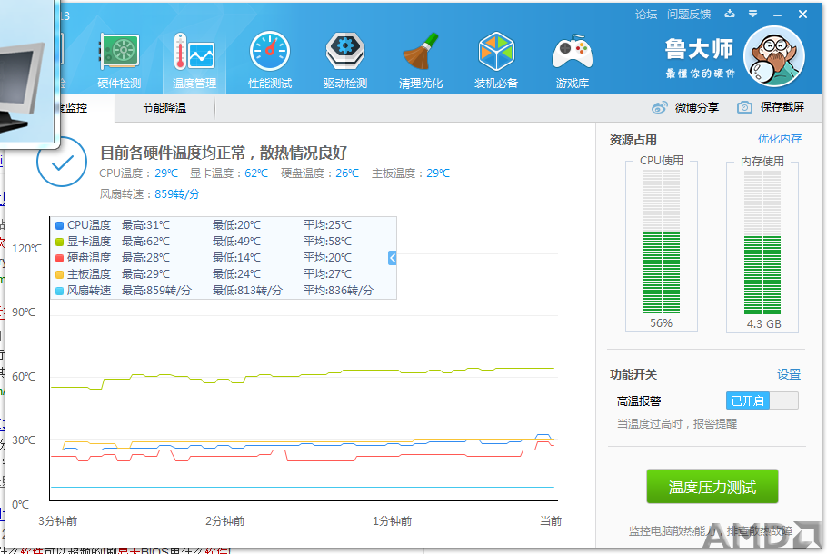Switch to the 节能降温 tab

tap(164, 108)
